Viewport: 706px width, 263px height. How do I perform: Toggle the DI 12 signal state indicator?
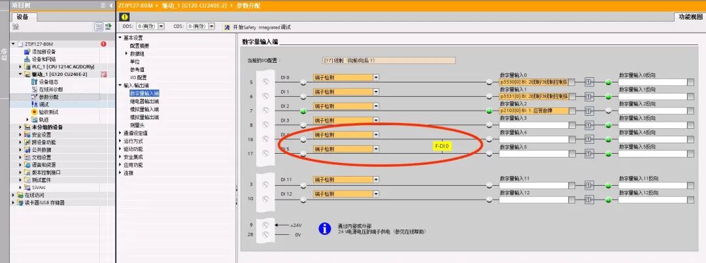(x=303, y=200)
